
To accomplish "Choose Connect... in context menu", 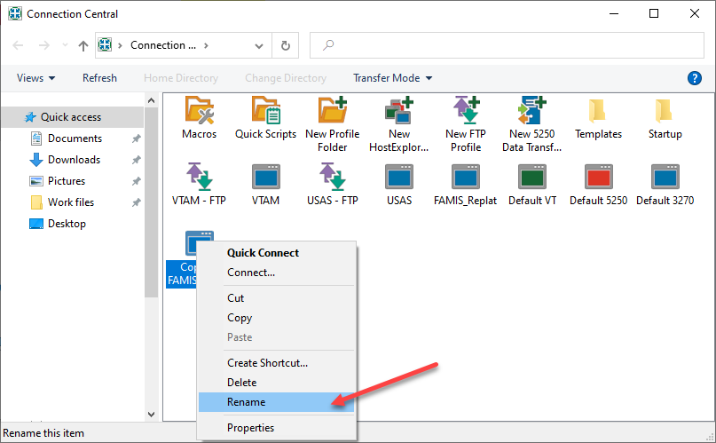I will coord(276,273).
